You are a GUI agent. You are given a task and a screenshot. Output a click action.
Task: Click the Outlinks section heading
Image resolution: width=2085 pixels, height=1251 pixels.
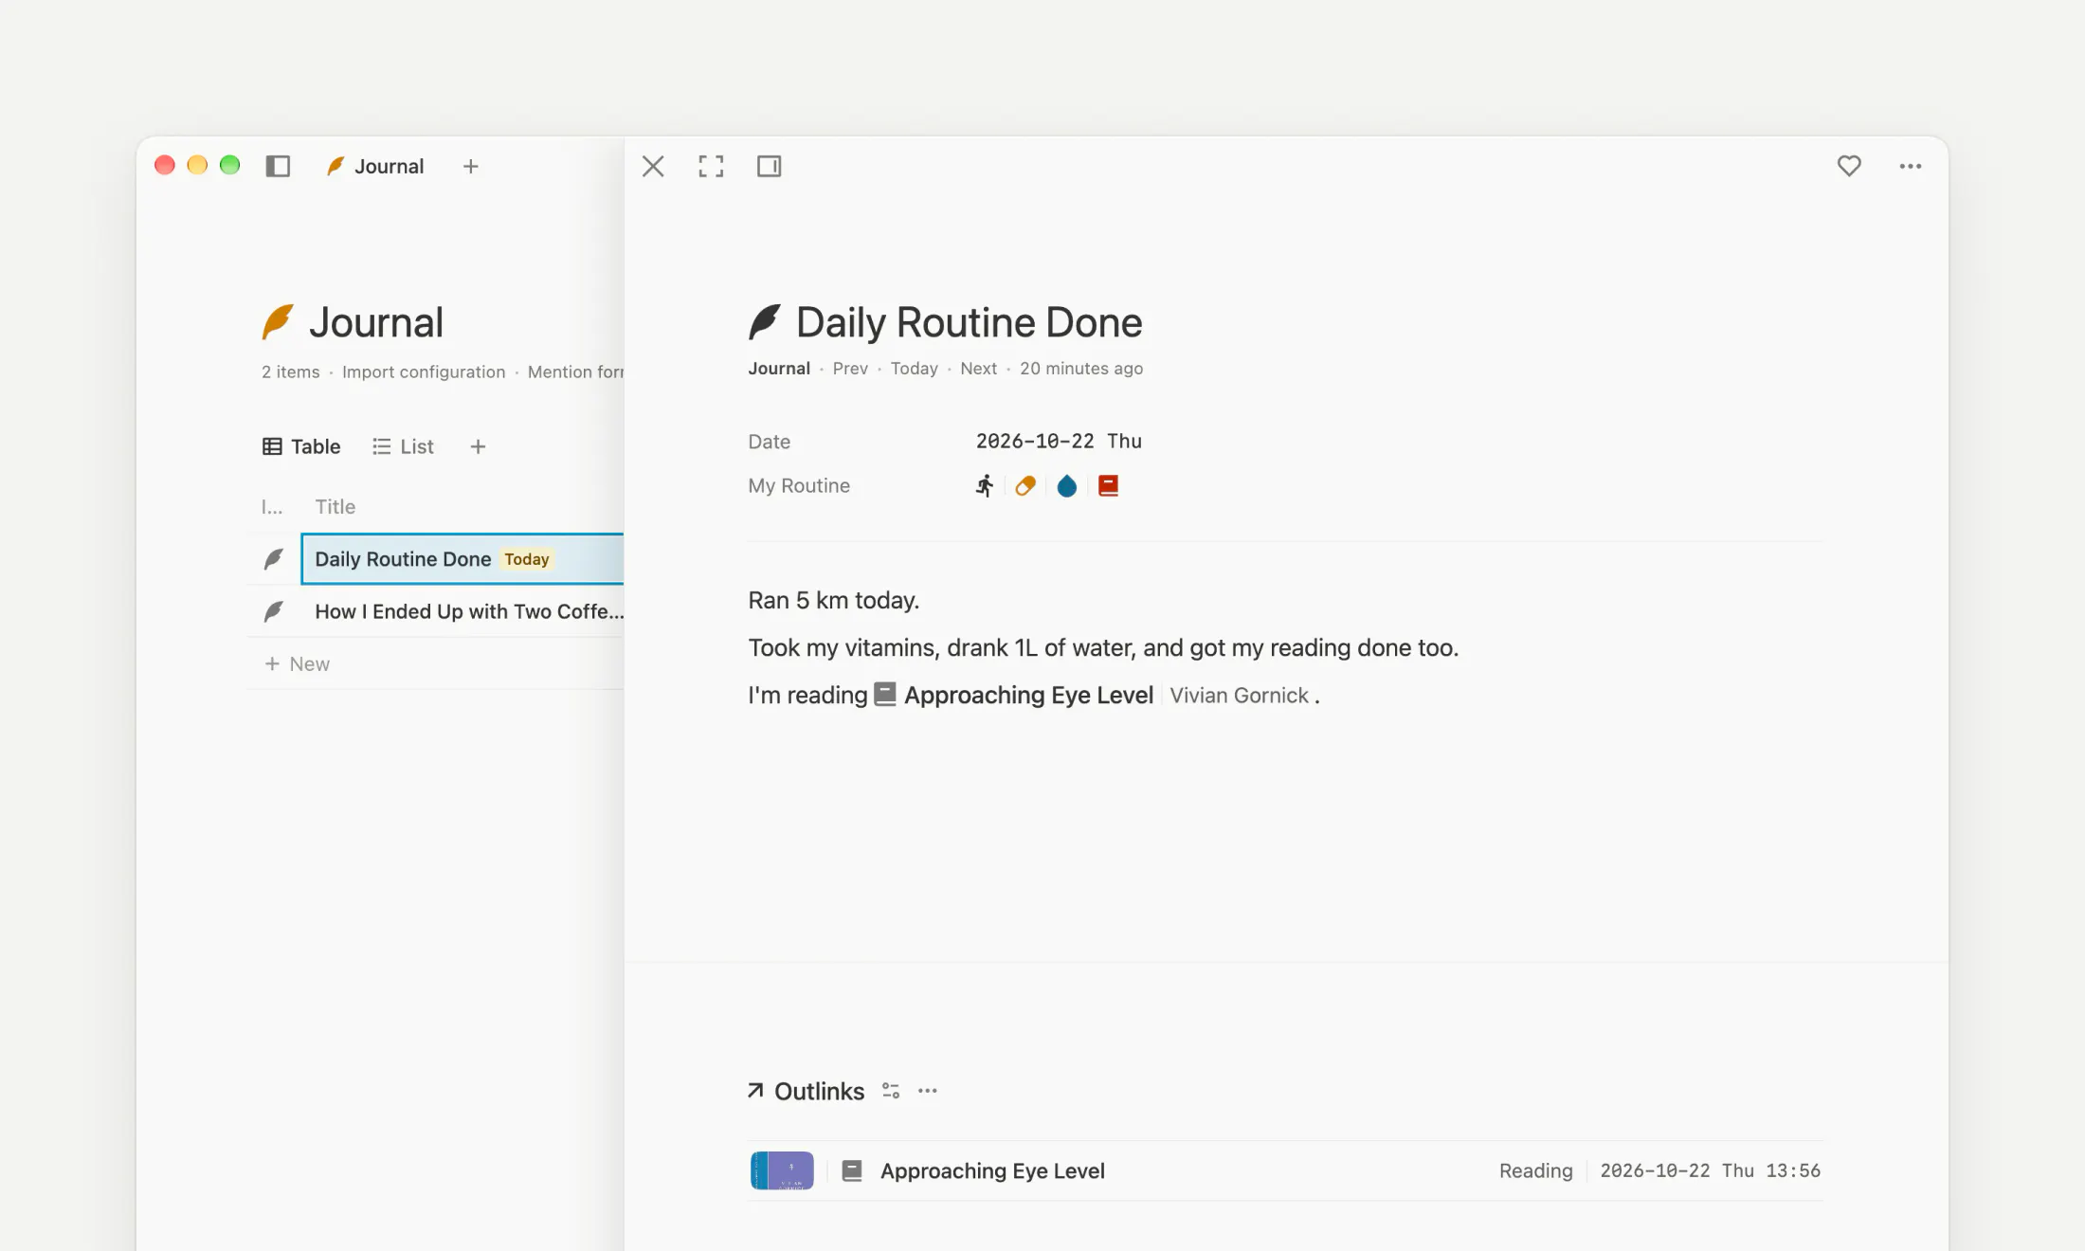(819, 1092)
